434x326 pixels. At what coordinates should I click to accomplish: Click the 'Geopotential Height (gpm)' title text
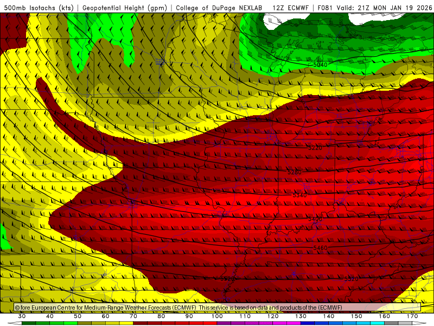click(125, 8)
